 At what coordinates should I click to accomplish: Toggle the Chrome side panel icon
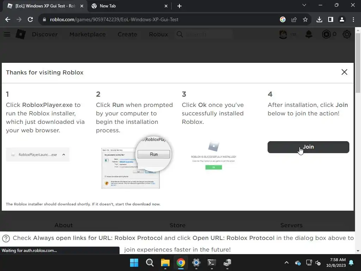(331, 20)
